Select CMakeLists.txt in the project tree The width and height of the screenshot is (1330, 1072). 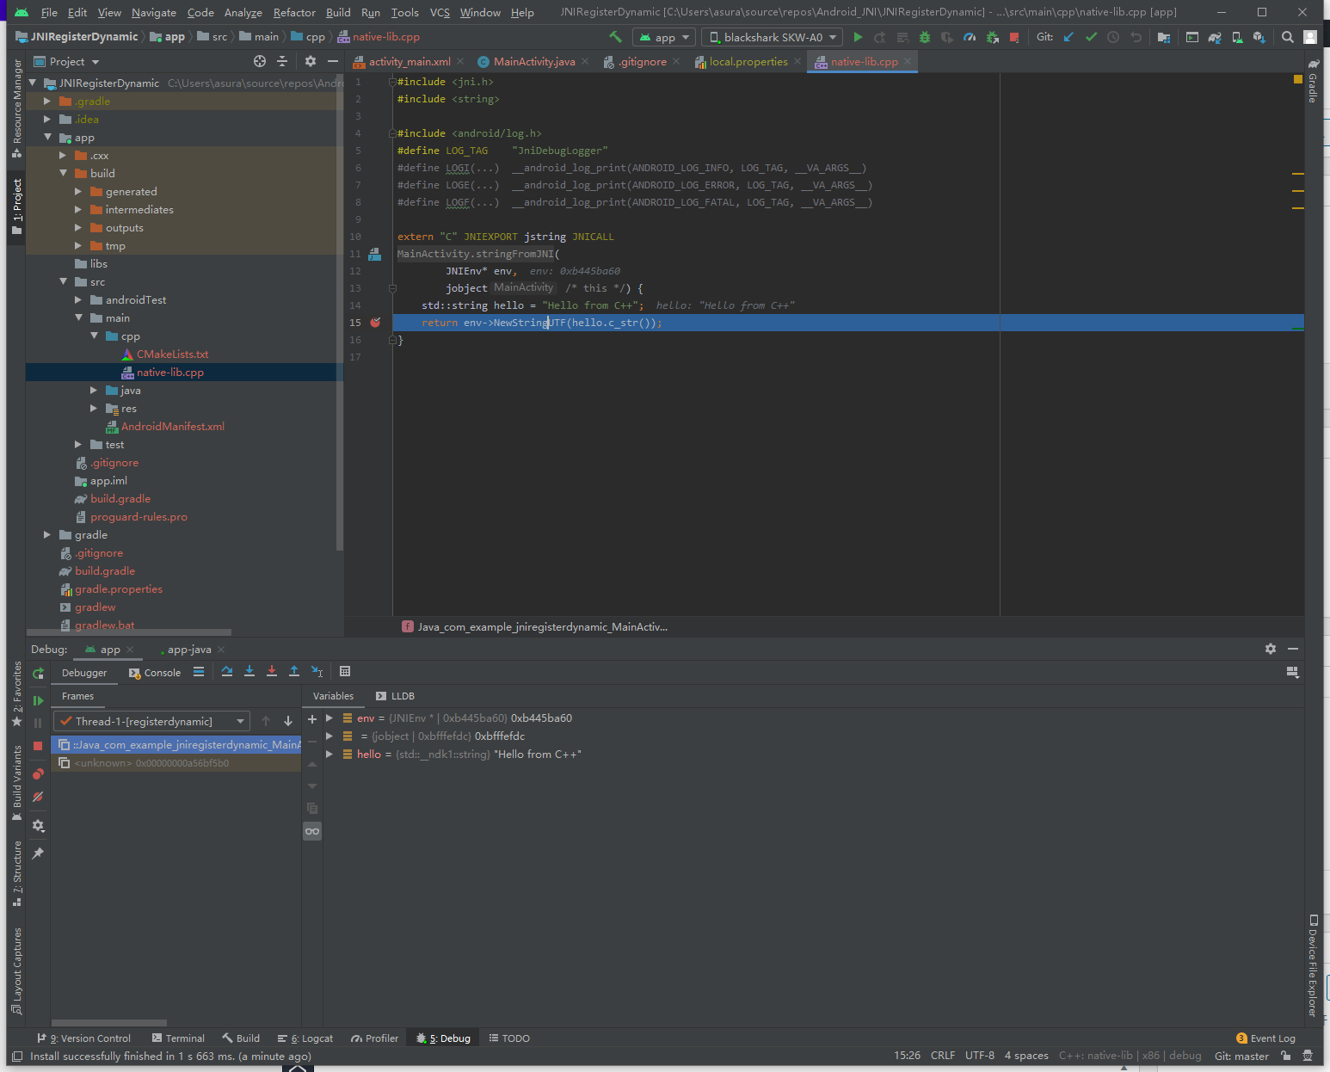click(x=172, y=354)
